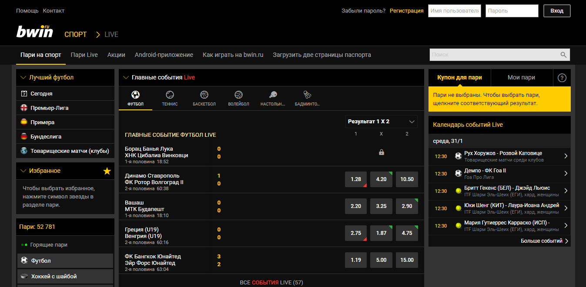The width and height of the screenshot is (586, 287).
Task: Open the Больше событий link
Action: click(x=545, y=241)
